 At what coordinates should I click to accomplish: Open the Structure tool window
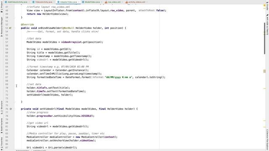click(2, 107)
